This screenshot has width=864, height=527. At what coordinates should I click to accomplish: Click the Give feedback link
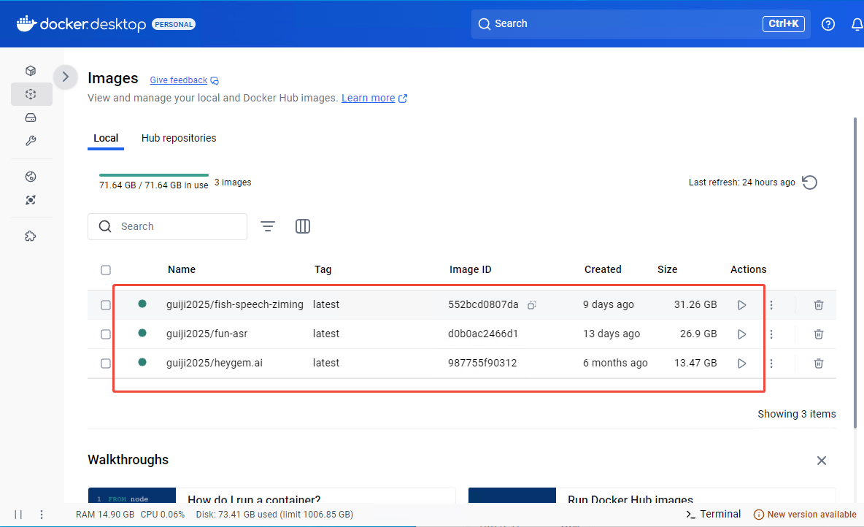pos(179,80)
